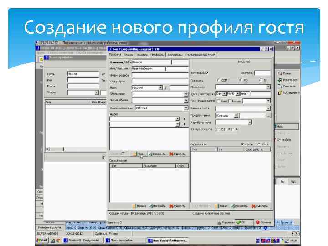Click the Тип column header in Способ связи table
Viewport: 328px width, 246px height.
[x=126, y=166]
